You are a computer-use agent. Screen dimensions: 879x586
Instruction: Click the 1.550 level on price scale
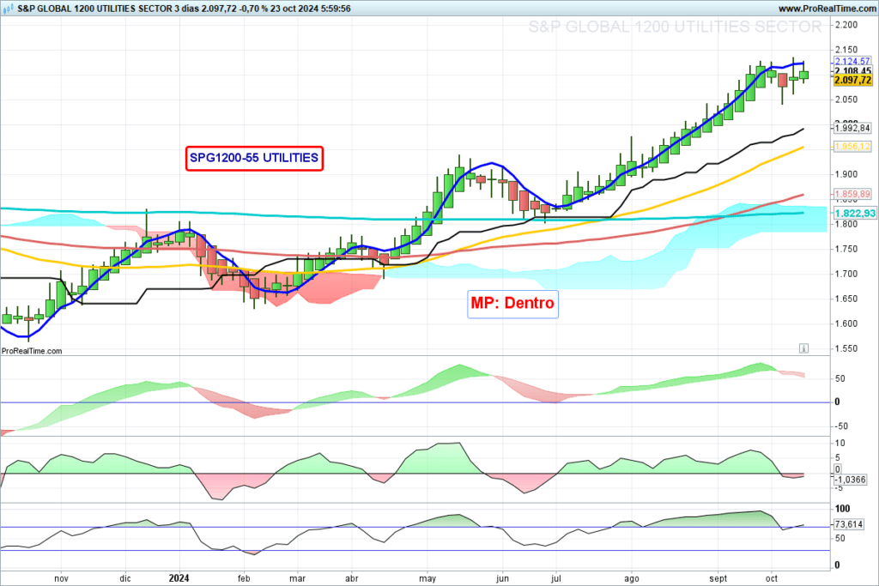tap(846, 348)
